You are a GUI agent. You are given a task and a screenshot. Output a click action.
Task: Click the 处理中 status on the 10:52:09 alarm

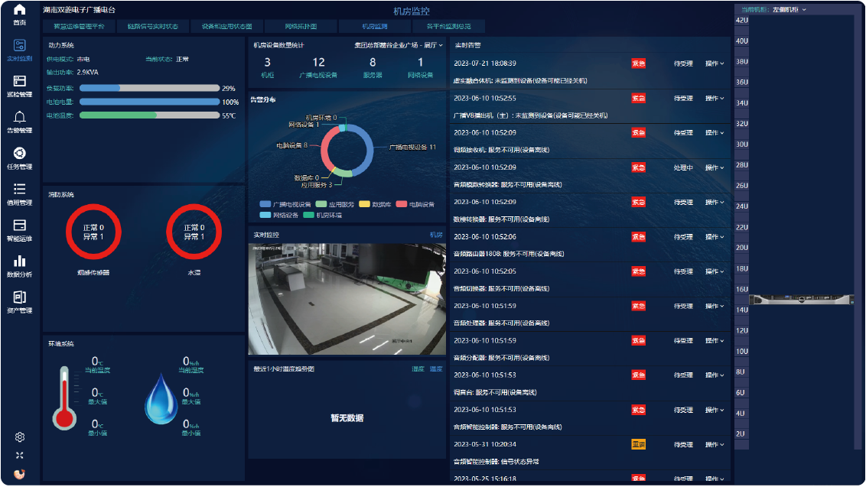(x=683, y=168)
